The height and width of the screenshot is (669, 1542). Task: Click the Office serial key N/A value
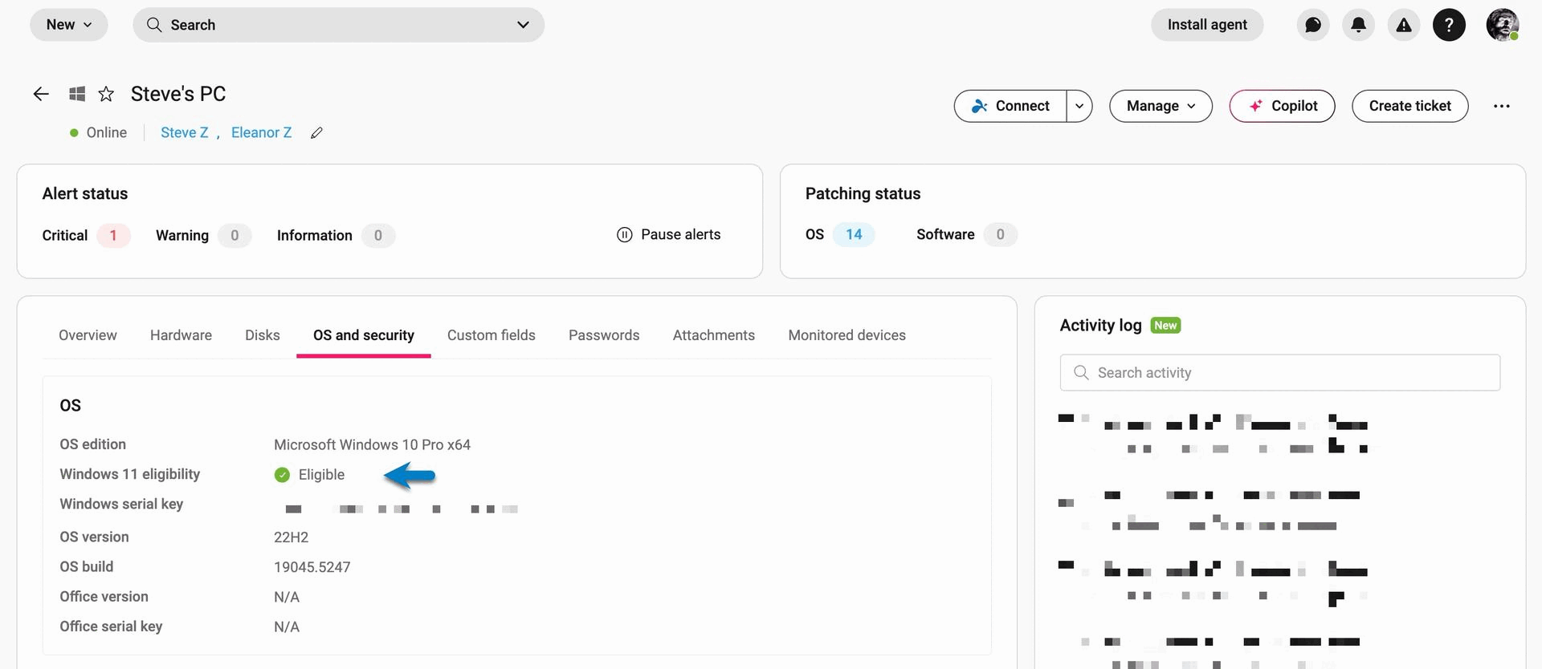[286, 626]
